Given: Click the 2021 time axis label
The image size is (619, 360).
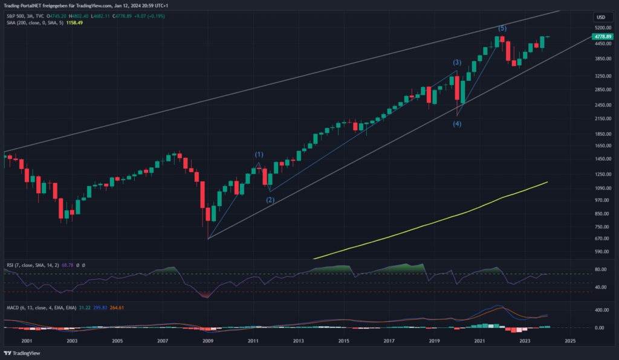Looking at the screenshot, I should click(x=479, y=341).
